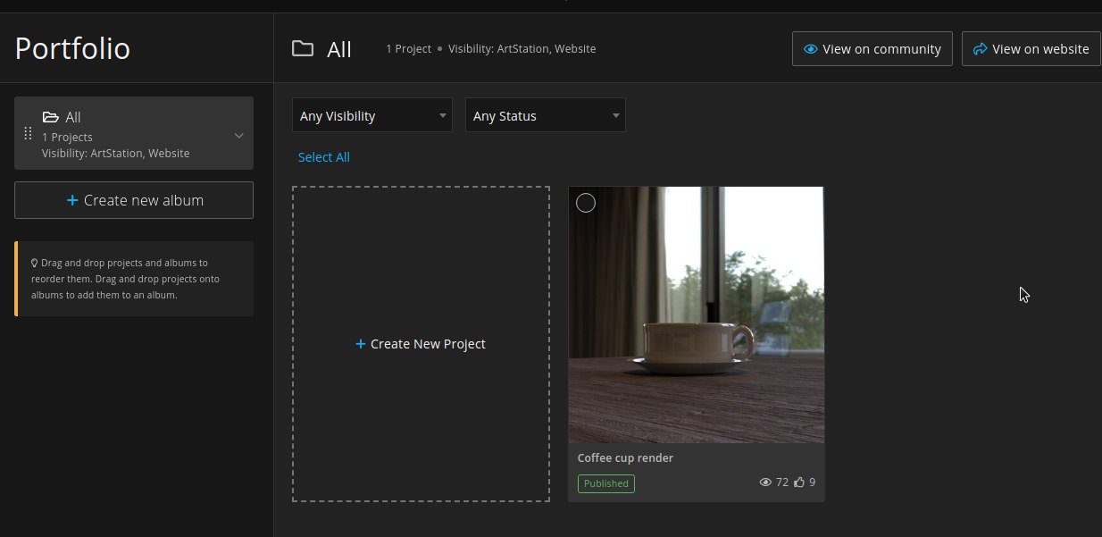Open the Any Visibility dropdown
The image size is (1102, 537).
point(372,115)
